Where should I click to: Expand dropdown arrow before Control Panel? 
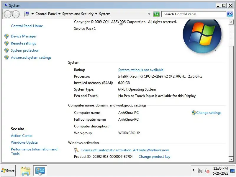[32, 14]
